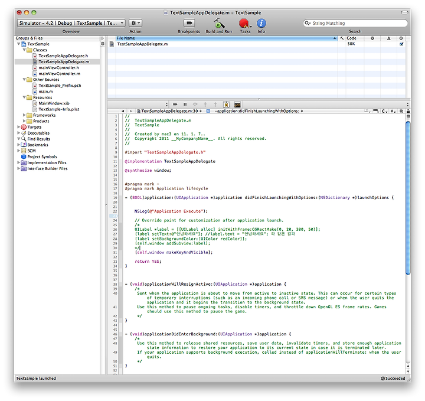
Task: Click the Step Over debugger icon
Action: coord(195,105)
